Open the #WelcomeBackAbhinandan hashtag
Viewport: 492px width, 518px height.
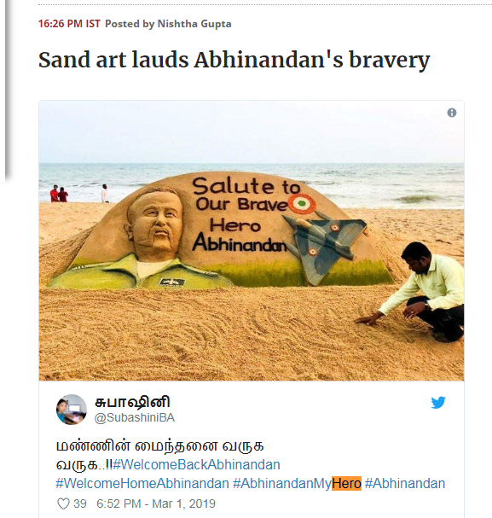point(196,465)
